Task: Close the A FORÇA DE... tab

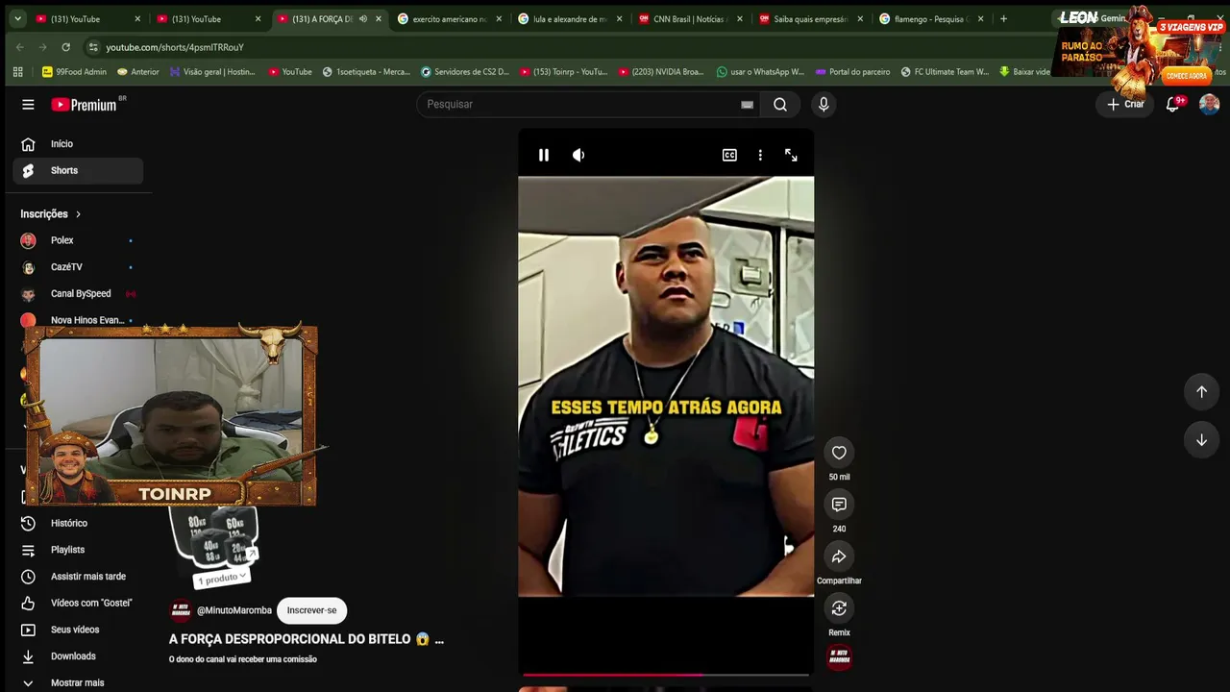Action: [x=379, y=19]
